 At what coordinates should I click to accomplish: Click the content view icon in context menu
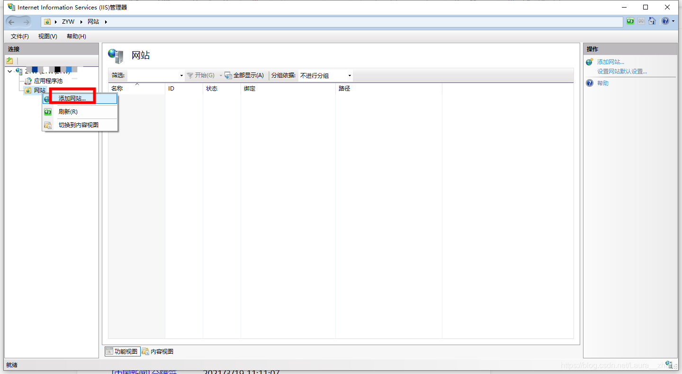click(48, 125)
